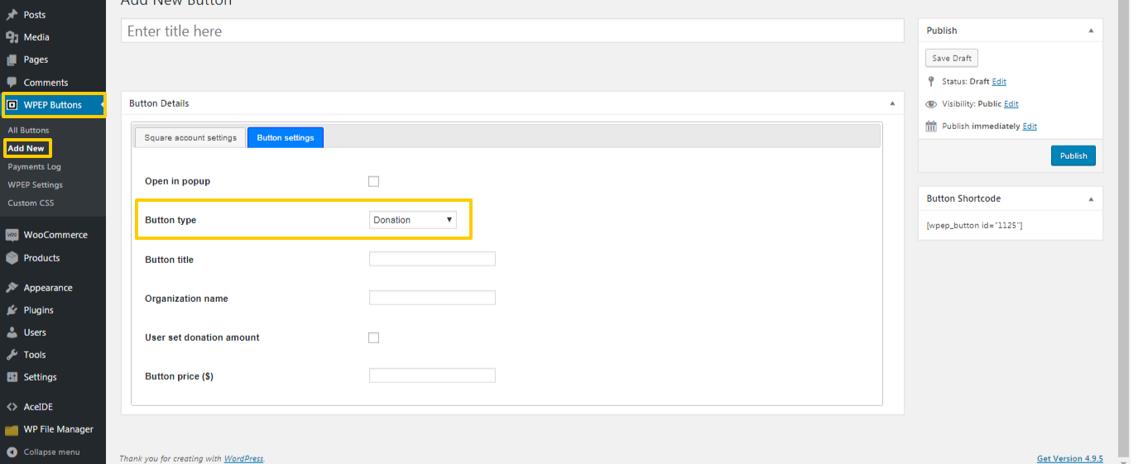Click the Media icon in sidebar
Viewport: 1143px width, 464px height.
click(12, 37)
